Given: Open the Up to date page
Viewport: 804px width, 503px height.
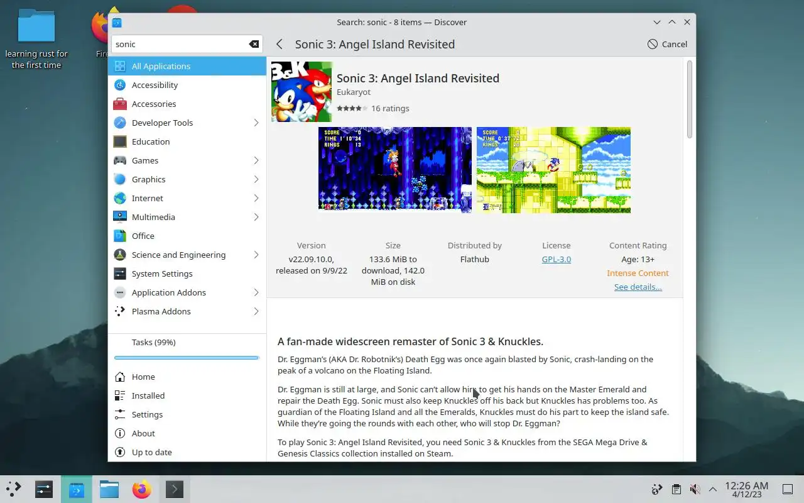Looking at the screenshot, I should coord(187,452).
